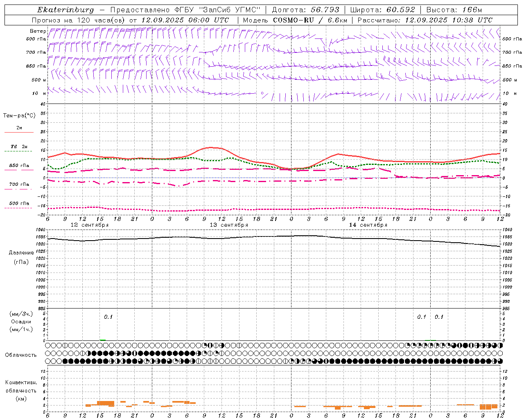Click the "Осадки" precipitation label
524x419 pixels.
[x=21, y=322]
